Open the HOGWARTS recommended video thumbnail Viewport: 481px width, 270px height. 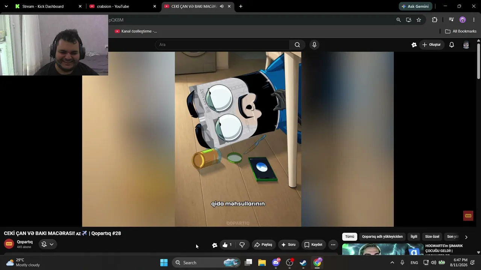pos(383,249)
